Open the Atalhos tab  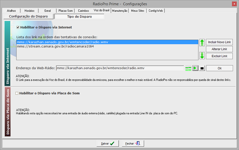(x=11, y=10)
